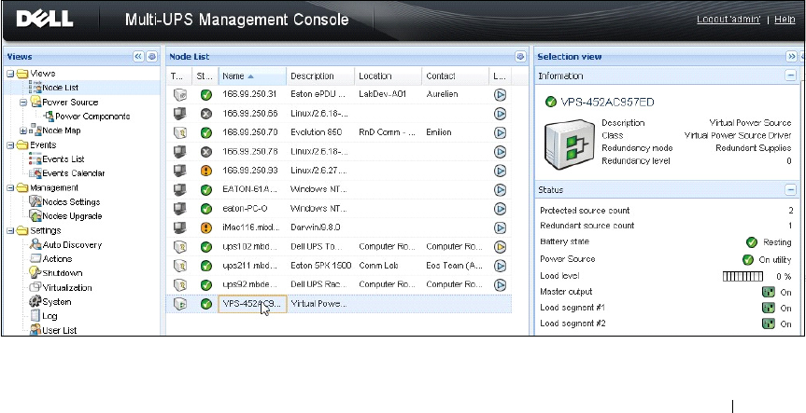Screen dimensions: 806x413
Task: Click Node List panel settings gear icon
Action: pos(520,57)
